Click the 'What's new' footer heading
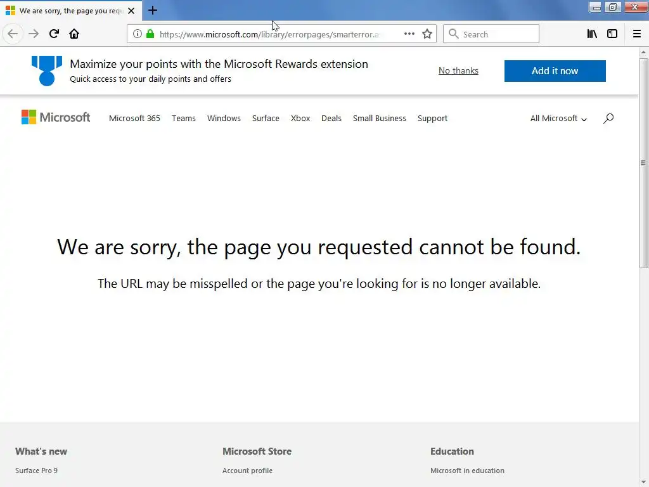The image size is (649, 487). 41,451
